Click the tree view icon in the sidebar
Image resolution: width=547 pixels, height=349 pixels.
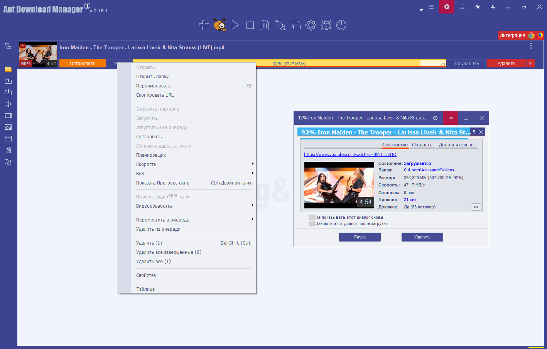click(x=8, y=46)
